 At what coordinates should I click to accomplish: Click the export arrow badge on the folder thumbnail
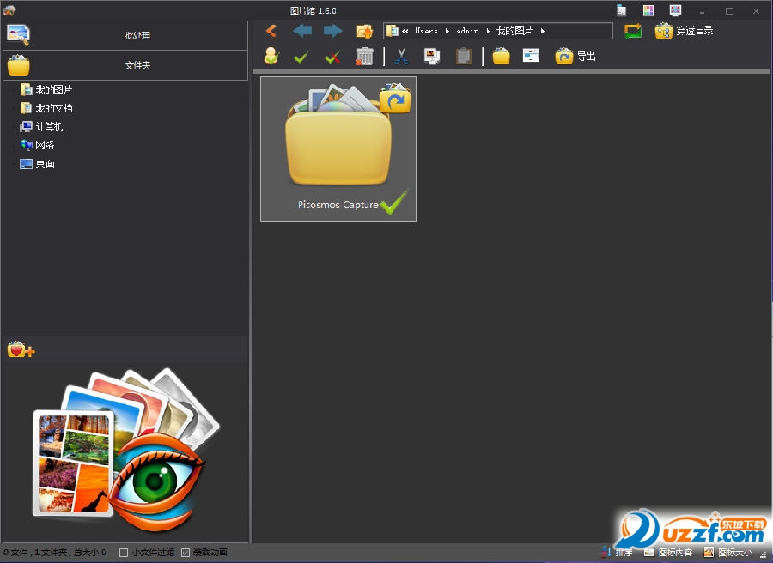point(395,99)
